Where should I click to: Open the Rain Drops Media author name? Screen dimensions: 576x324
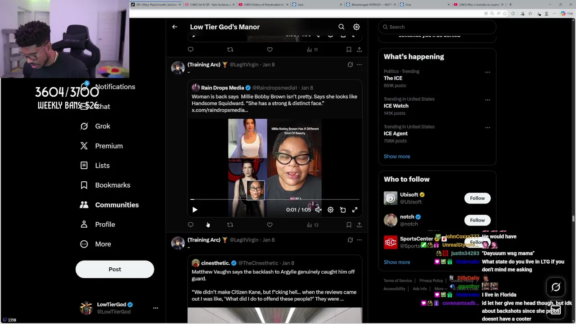(222, 88)
